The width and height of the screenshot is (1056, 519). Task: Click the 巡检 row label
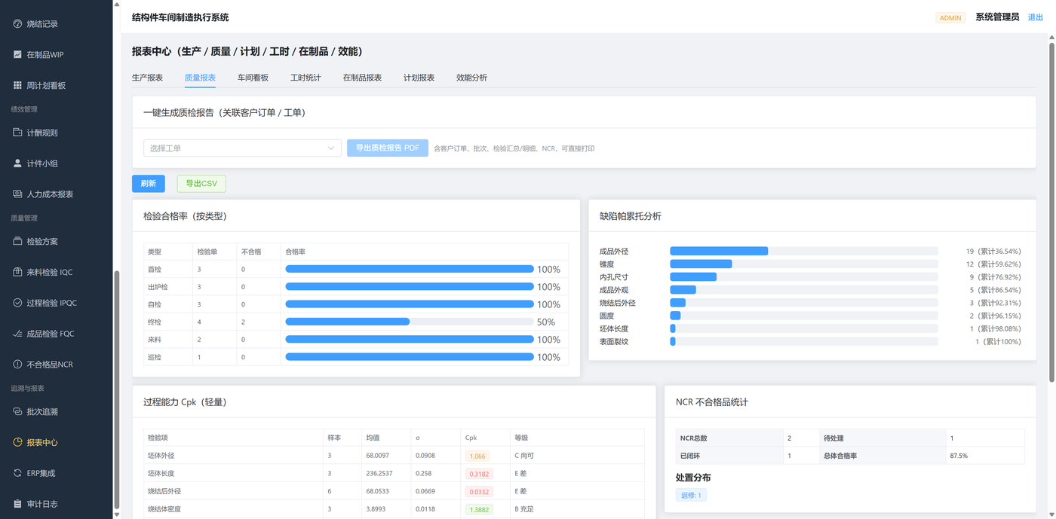[x=155, y=357]
